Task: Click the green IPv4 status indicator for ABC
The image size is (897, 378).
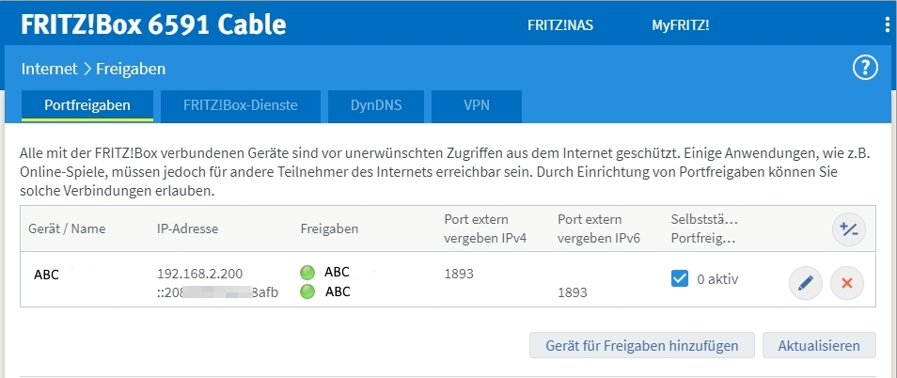Action: click(307, 274)
